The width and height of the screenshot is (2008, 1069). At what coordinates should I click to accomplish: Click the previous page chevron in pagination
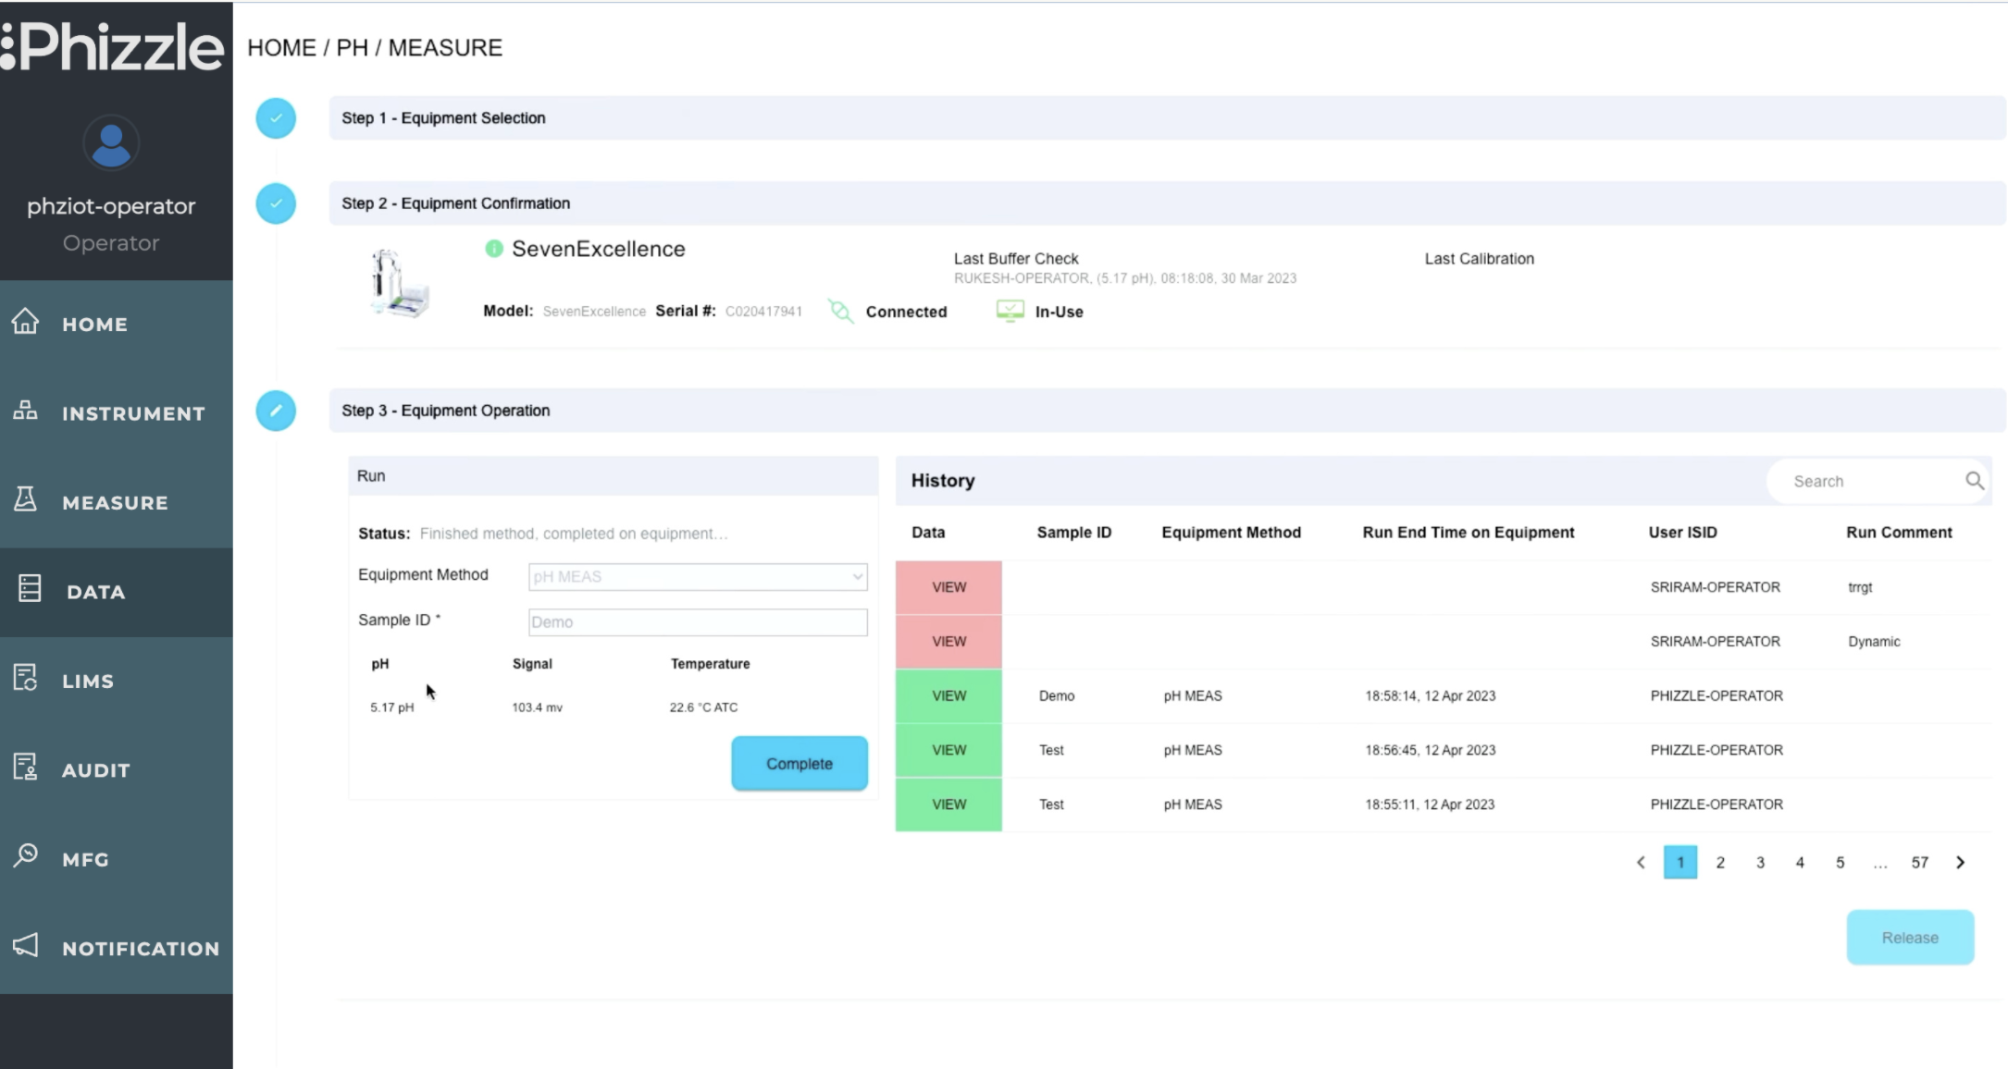pyautogui.click(x=1640, y=862)
